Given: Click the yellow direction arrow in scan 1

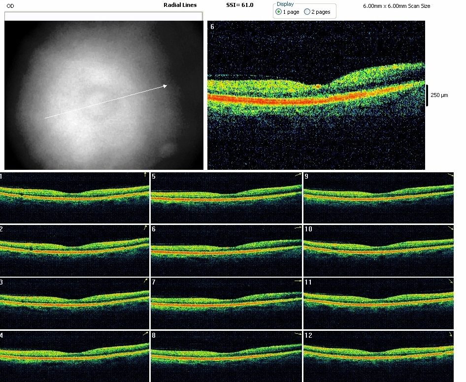Looking at the screenshot, I should click(145, 175).
